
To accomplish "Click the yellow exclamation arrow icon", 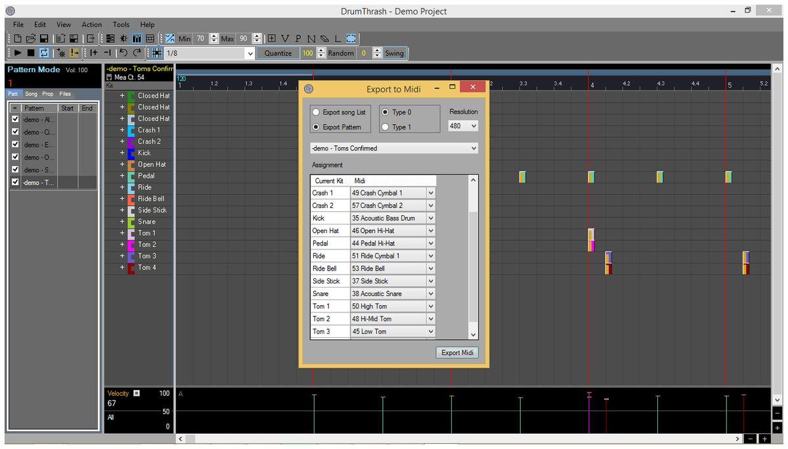I will pos(74,53).
